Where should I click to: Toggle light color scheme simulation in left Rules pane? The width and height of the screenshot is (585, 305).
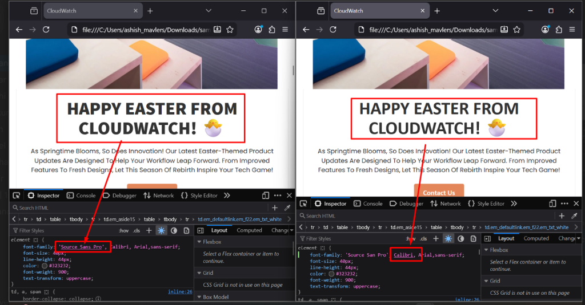[x=161, y=230]
